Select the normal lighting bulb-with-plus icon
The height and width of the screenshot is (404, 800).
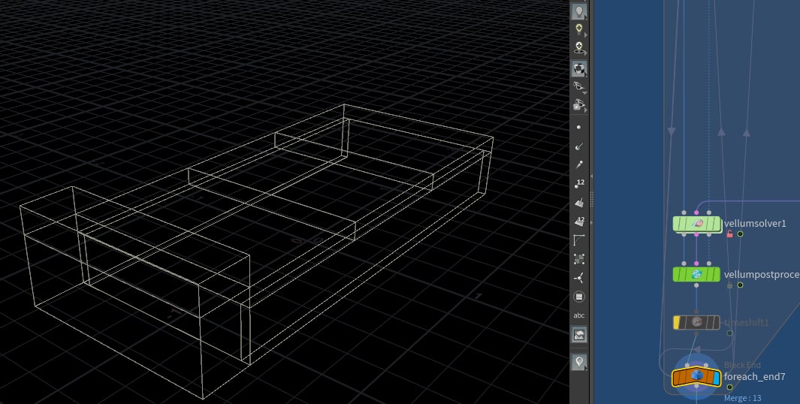click(579, 29)
